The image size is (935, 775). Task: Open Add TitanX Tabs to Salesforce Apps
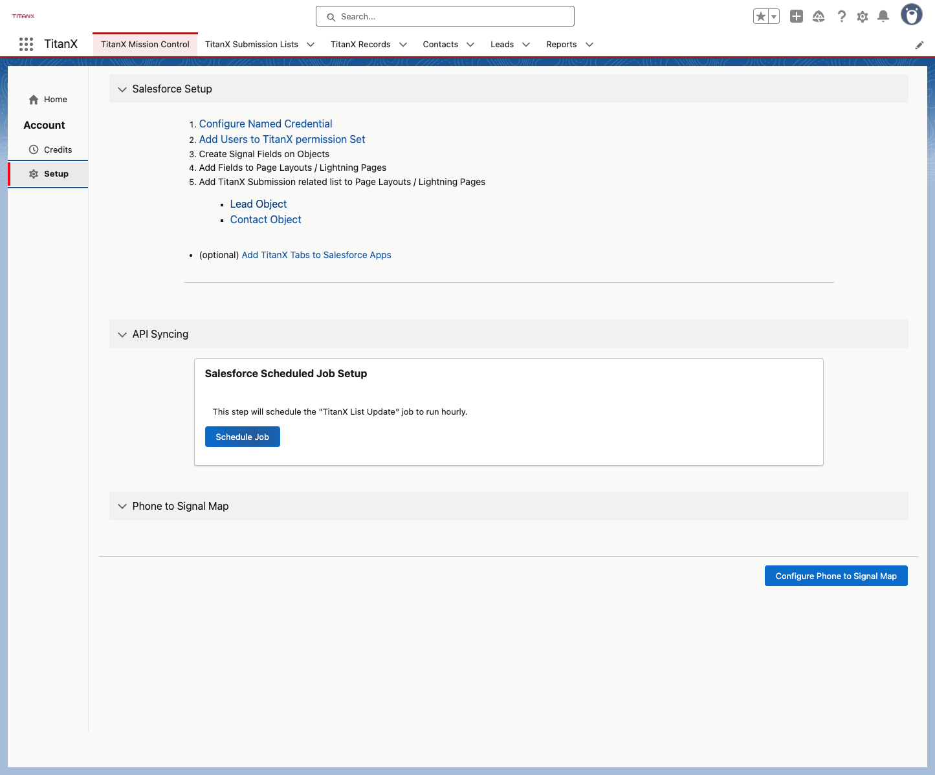[316, 255]
